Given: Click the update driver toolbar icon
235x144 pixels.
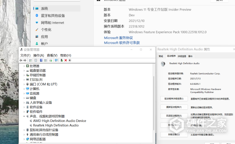Looking at the screenshot, I should (x=51, y=60).
